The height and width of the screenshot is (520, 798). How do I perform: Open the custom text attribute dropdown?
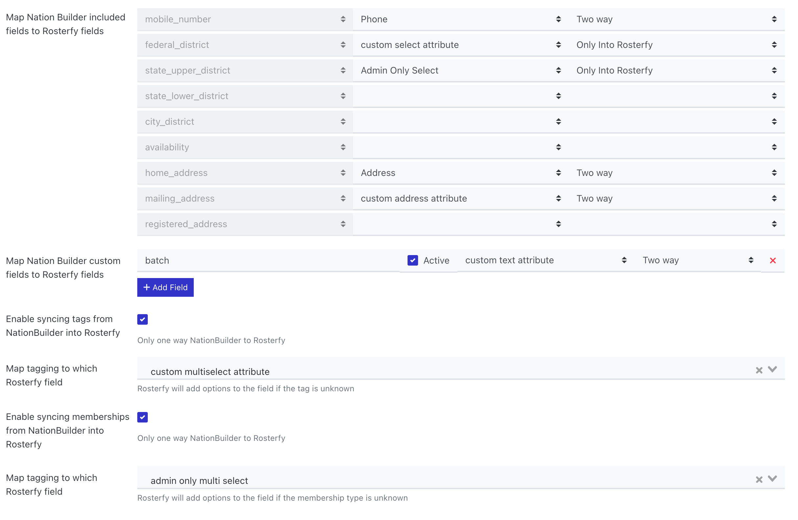click(x=546, y=261)
